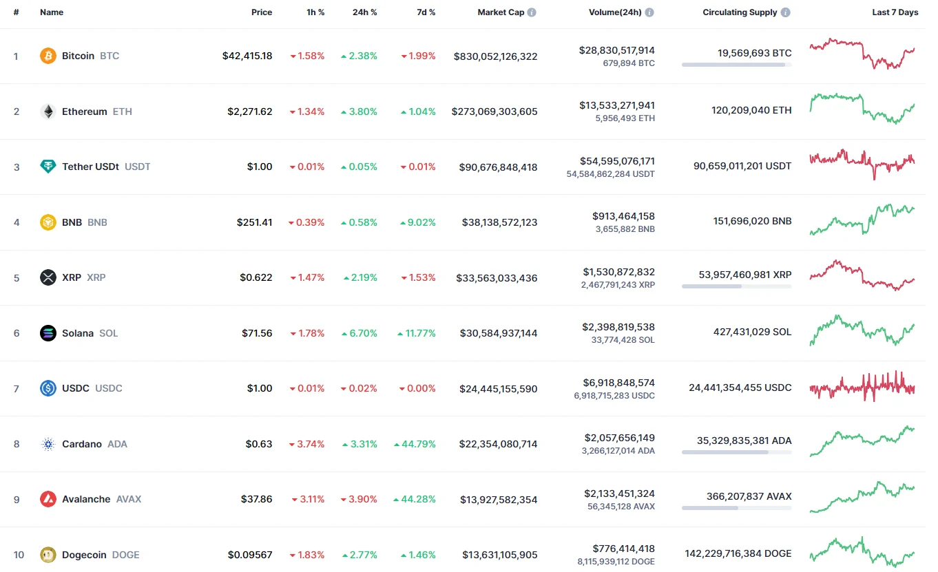This screenshot has width=938, height=572.
Task: Click Circulating Supply info icon
Action: pos(786,12)
